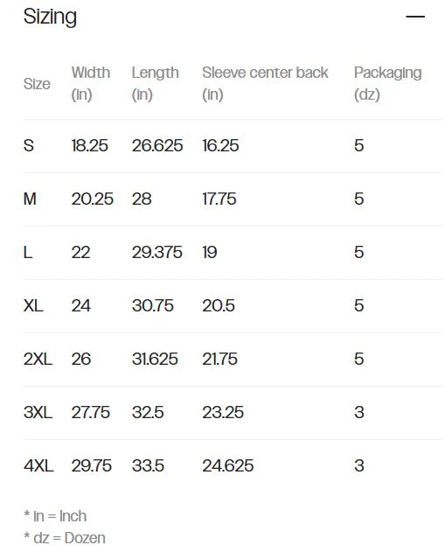
Task: Select the M size row label
Action: (x=30, y=199)
